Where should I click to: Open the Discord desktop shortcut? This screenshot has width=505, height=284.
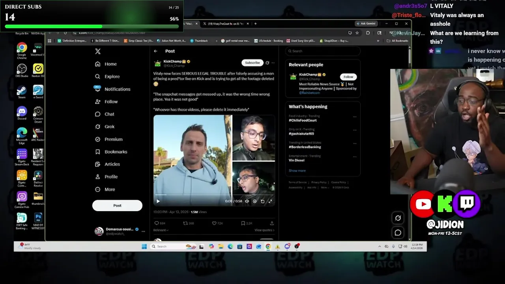(22, 113)
